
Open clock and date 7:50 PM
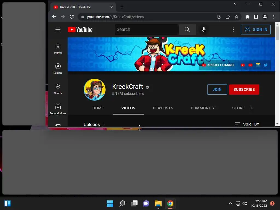259,203
